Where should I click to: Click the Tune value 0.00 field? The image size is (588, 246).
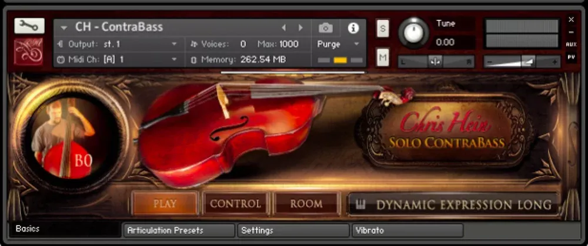coord(455,42)
